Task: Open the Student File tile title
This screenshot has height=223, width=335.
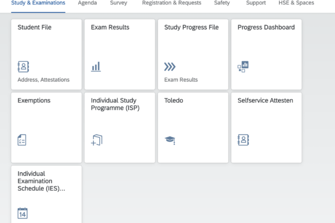Action: coord(35,27)
